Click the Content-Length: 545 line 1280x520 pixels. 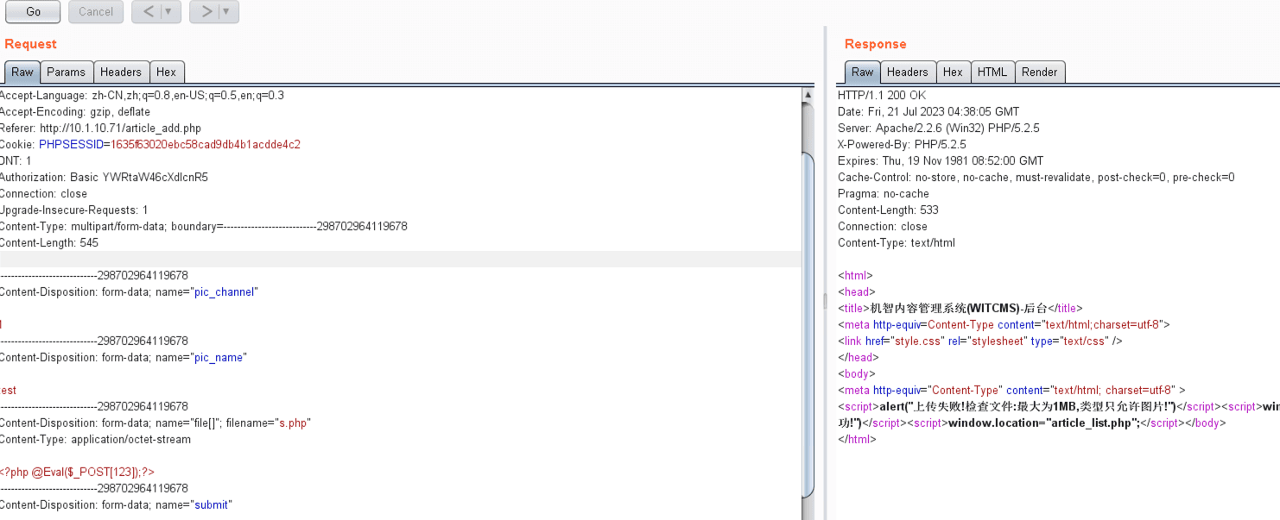tap(49, 243)
